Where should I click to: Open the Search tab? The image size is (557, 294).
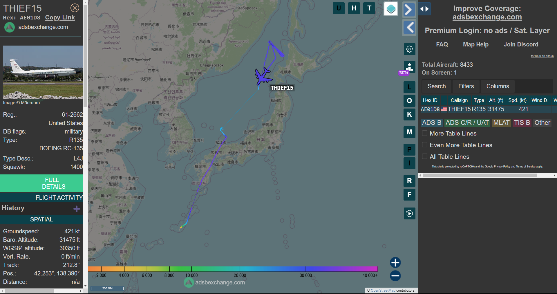pyautogui.click(x=437, y=86)
